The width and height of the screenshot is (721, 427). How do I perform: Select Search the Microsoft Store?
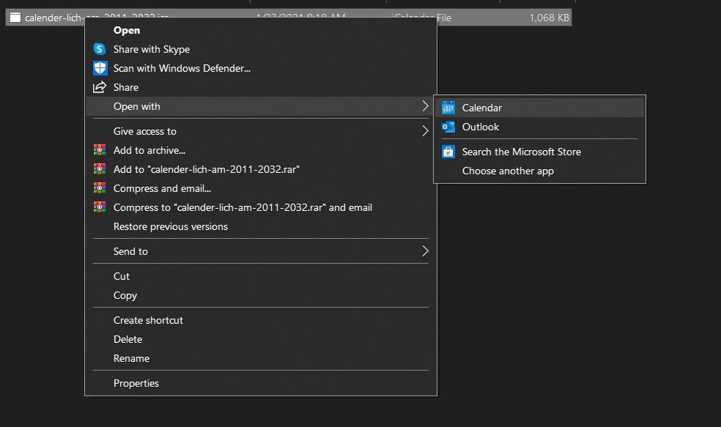(539, 152)
